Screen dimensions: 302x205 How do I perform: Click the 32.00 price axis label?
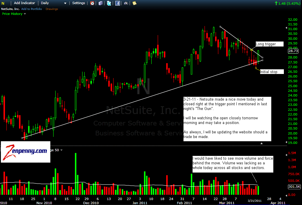[293, 20]
